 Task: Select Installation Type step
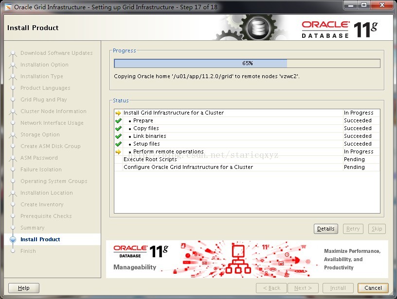(x=42, y=76)
